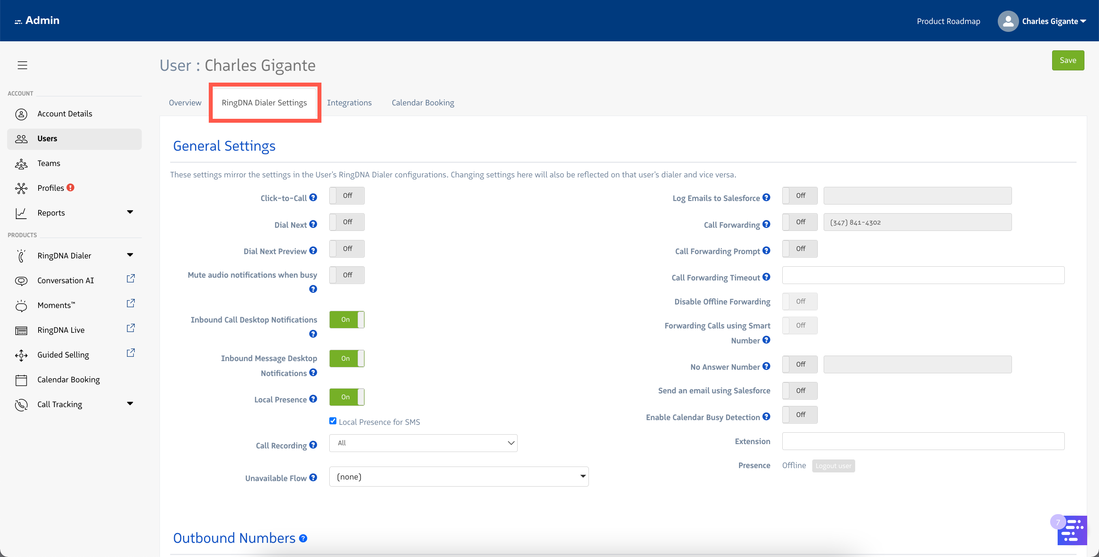Open the Calendar Booking tab
Screen dimensions: 1099x557
(x=423, y=103)
